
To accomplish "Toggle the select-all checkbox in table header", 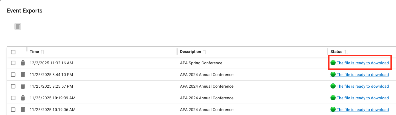I will (x=13, y=52).
